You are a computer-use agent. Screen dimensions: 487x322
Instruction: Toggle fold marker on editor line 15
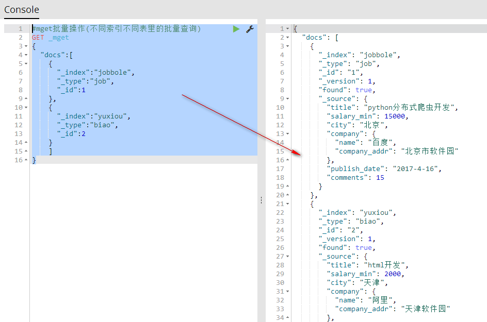(x=26, y=151)
